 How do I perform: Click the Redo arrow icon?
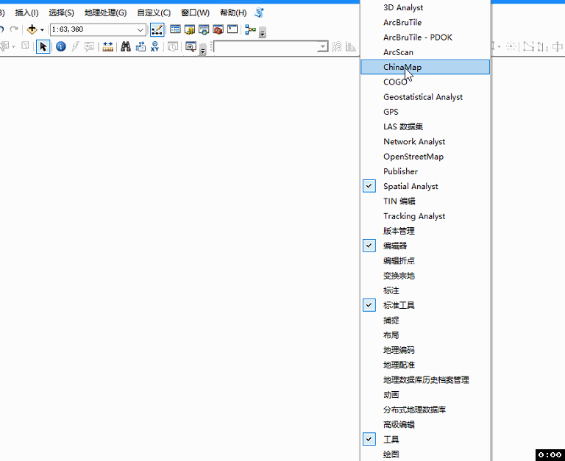pyautogui.click(x=14, y=29)
